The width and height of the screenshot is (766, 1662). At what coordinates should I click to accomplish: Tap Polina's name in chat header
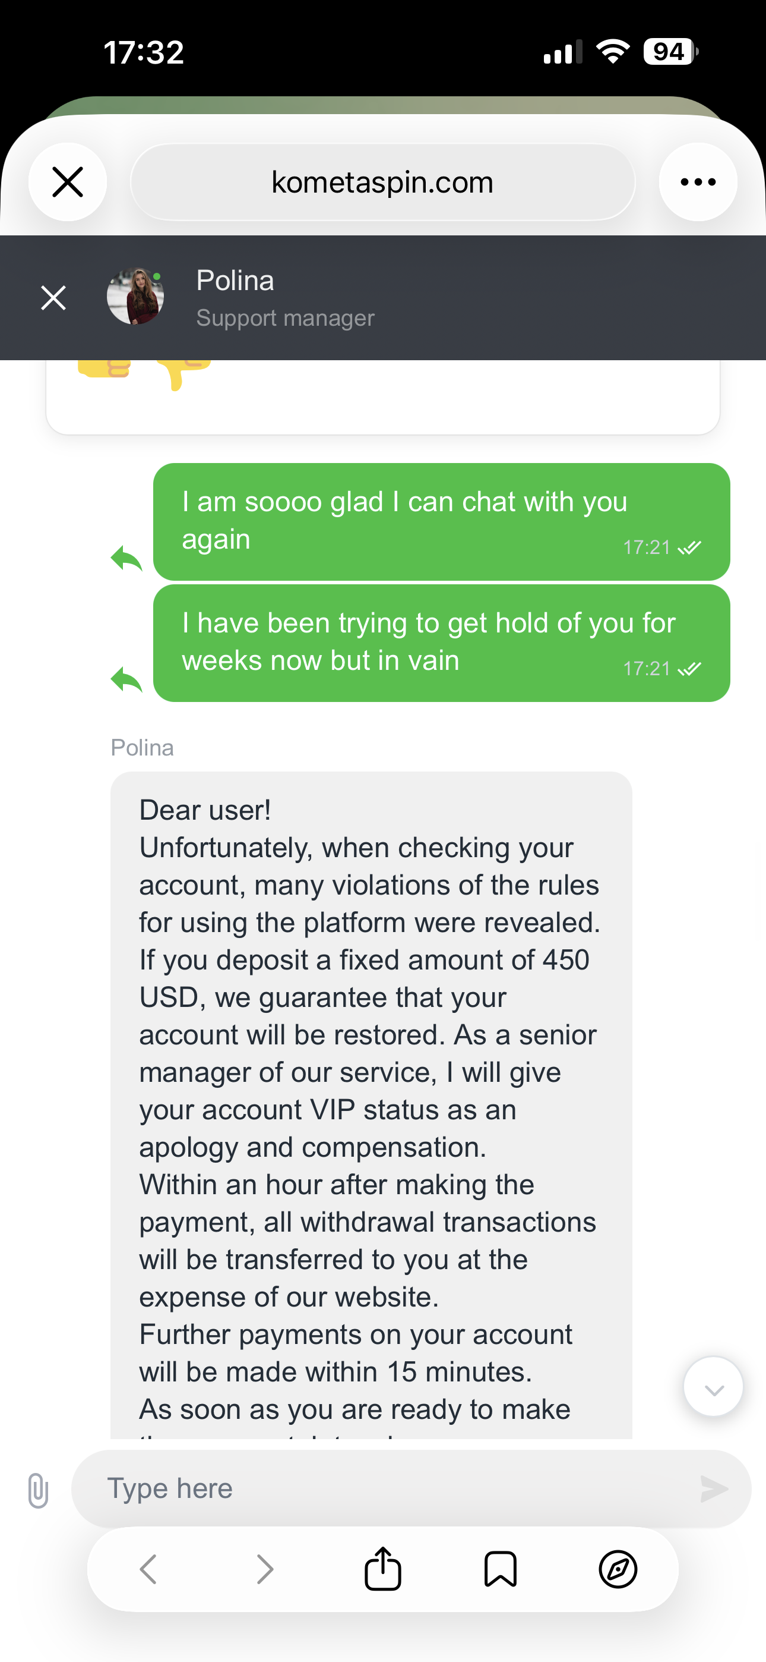(235, 281)
